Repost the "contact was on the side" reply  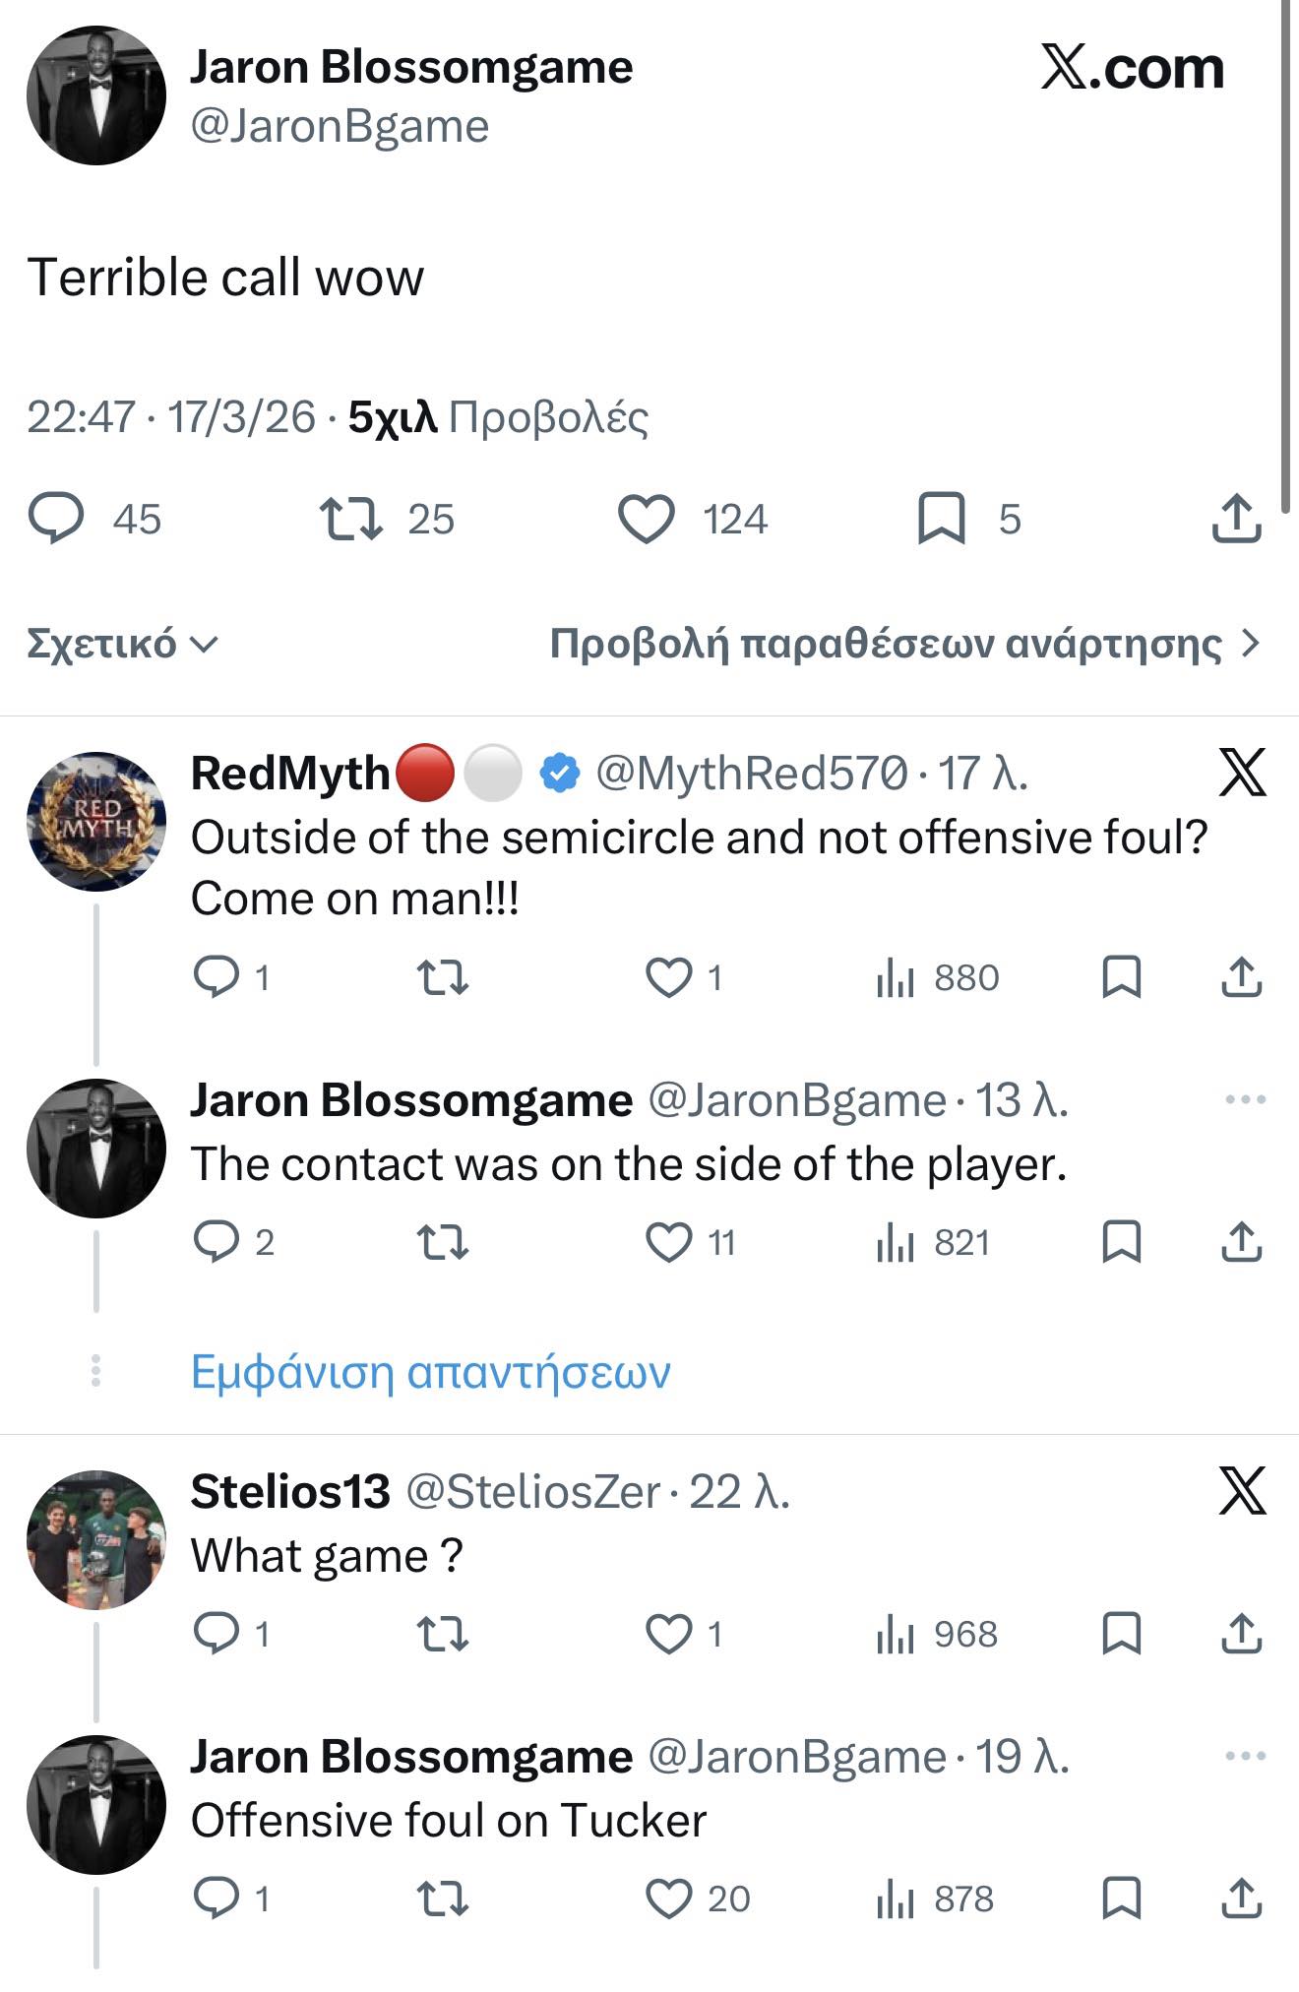click(443, 1242)
